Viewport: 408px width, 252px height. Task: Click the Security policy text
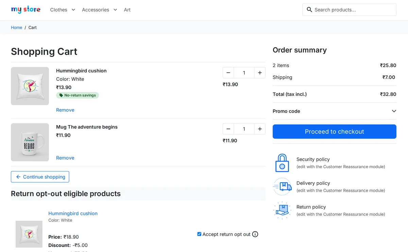313,159
